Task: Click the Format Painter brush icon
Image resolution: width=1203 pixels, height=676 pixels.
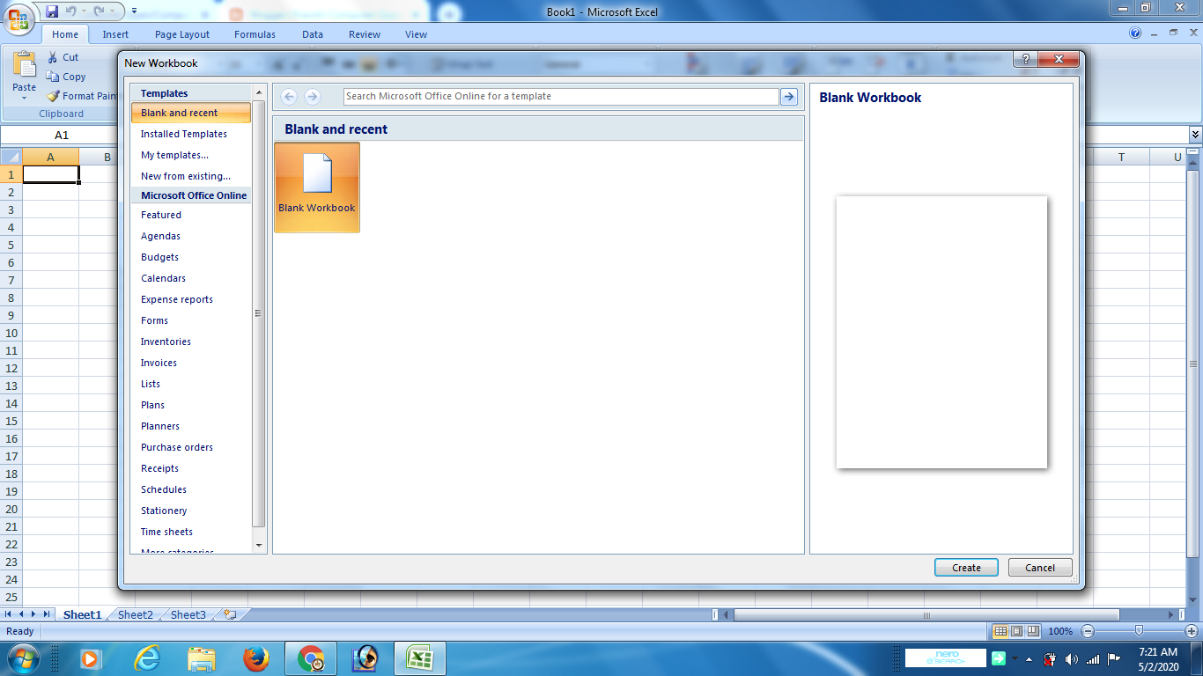Action: [53, 96]
